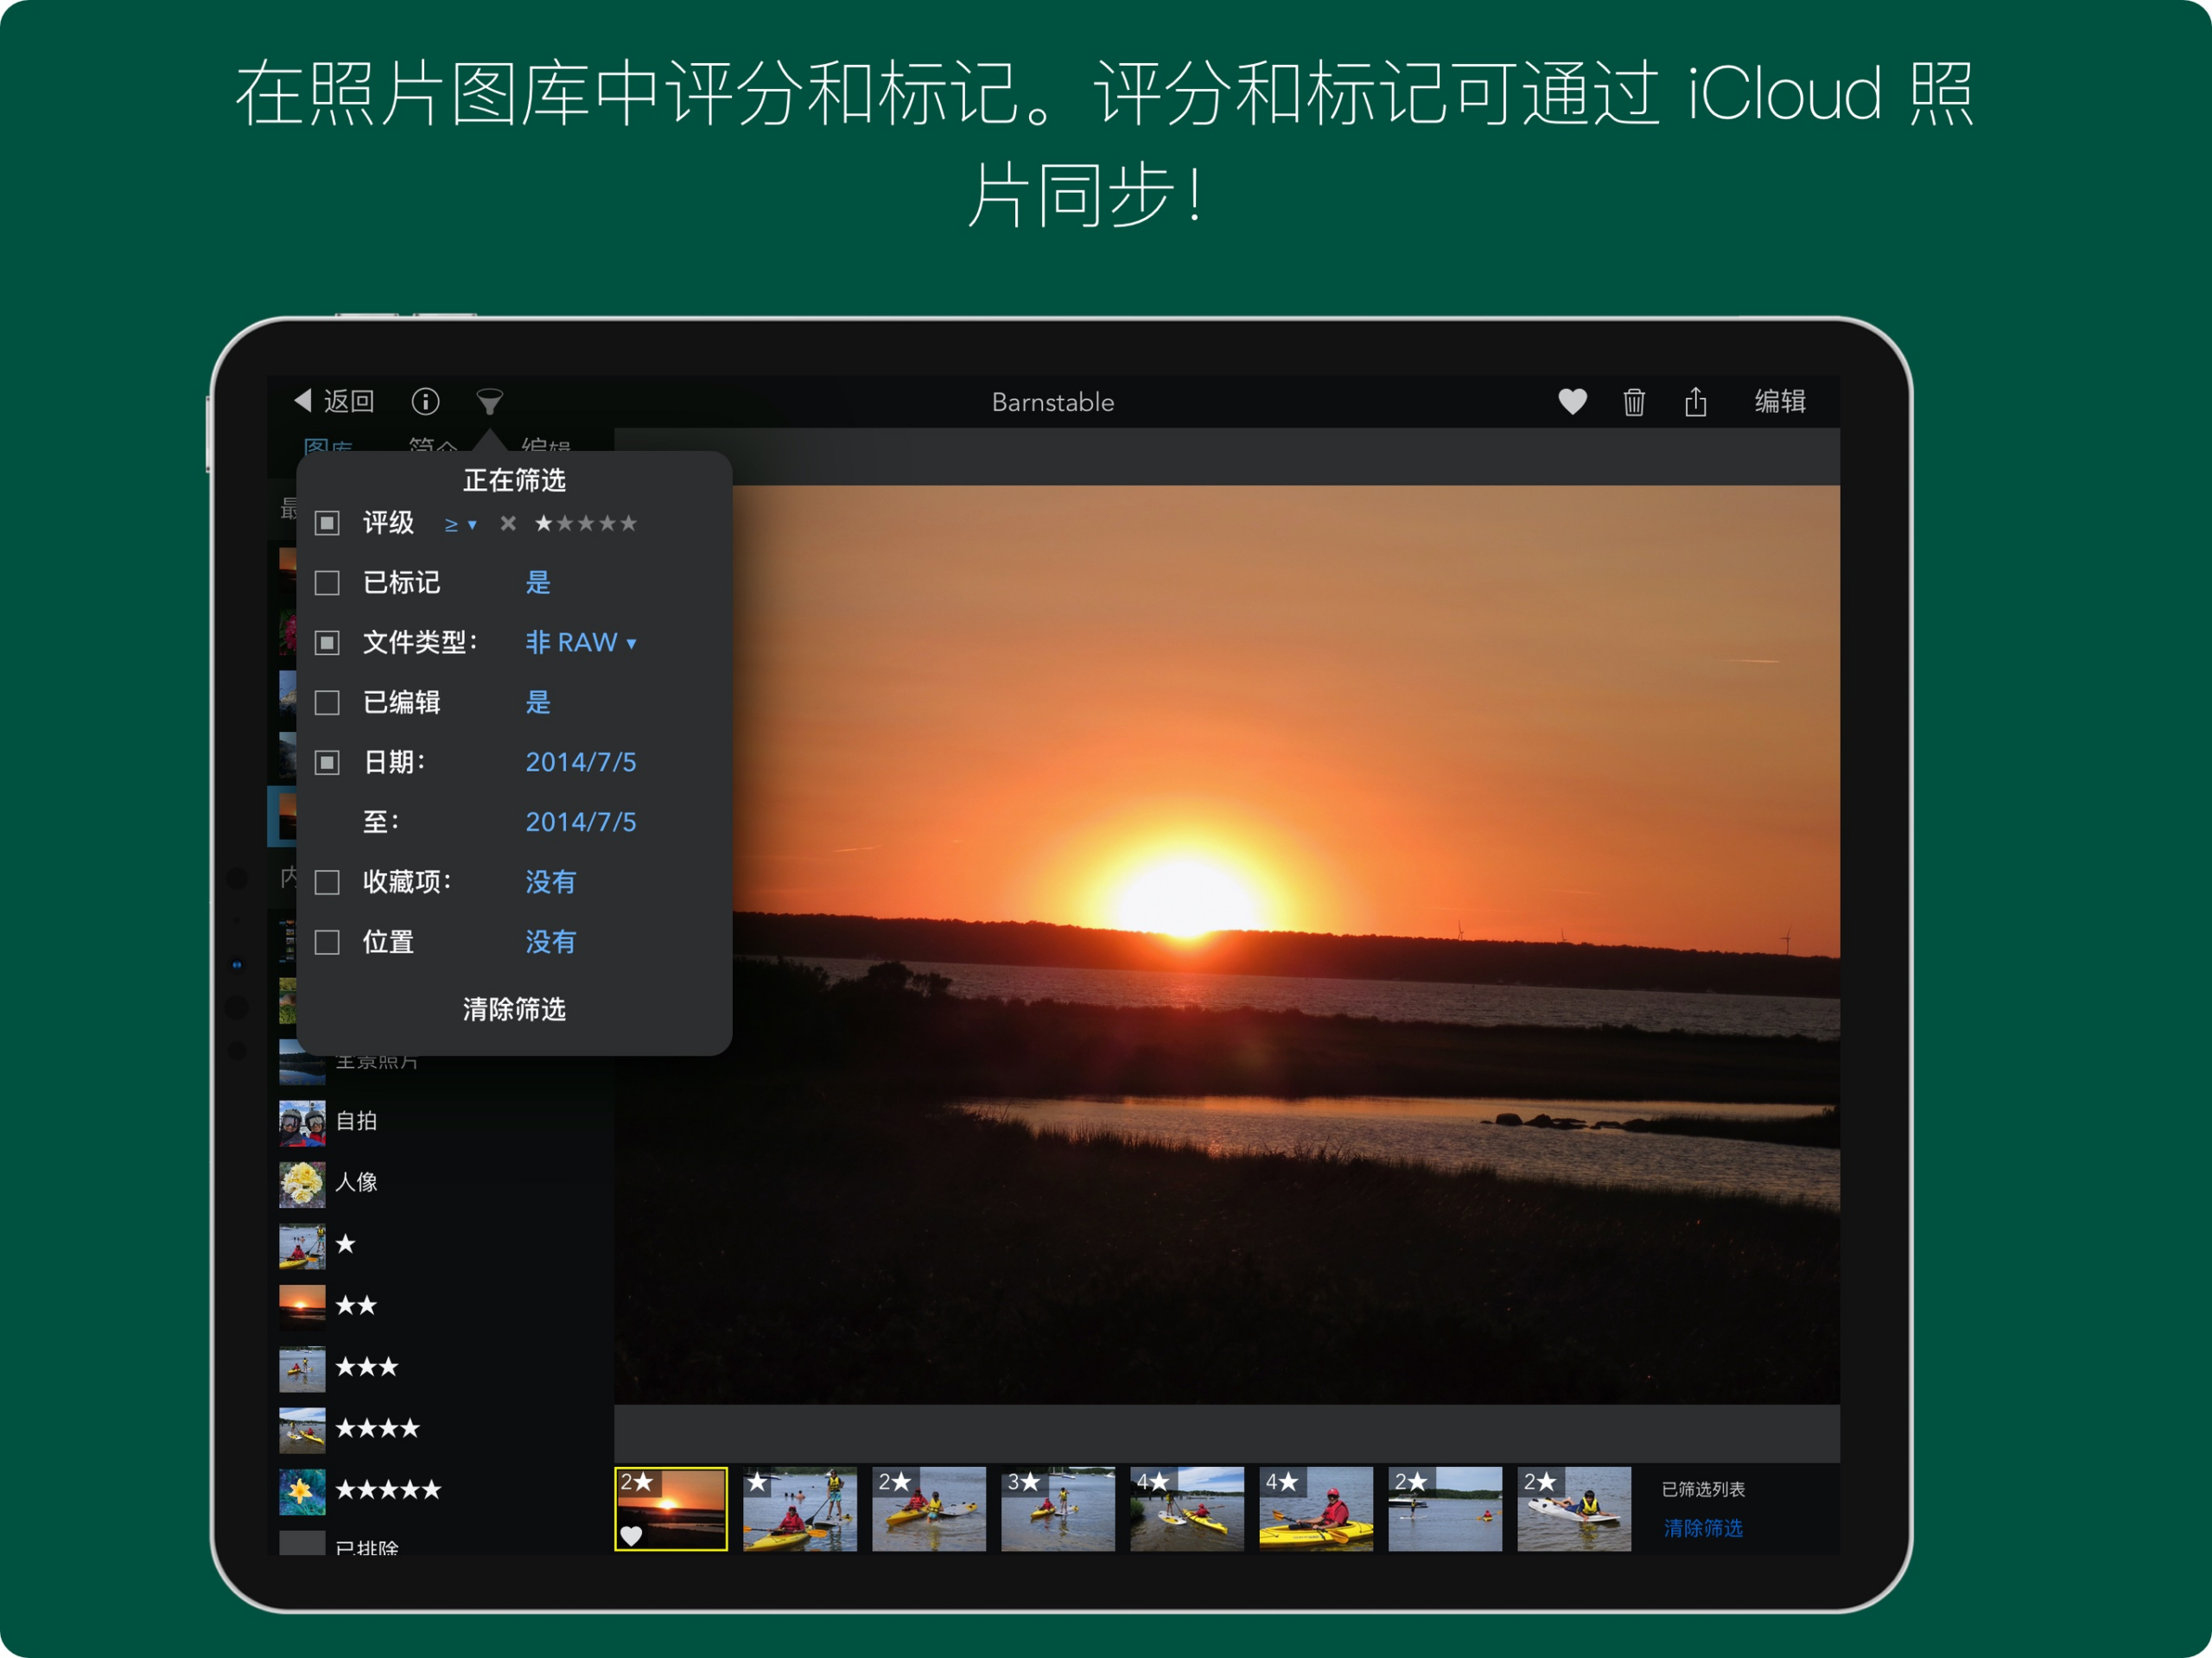Viewport: 2212px width, 1658px height.
Task: Enable the 已编辑 filter checkbox
Action: (x=327, y=703)
